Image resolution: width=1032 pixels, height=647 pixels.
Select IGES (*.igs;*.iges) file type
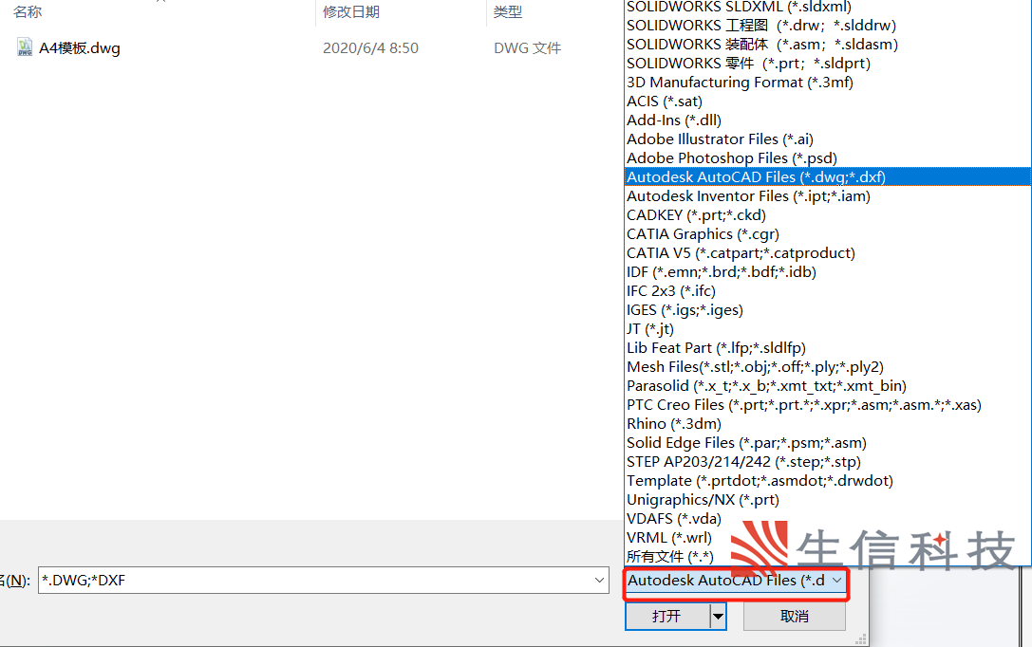827,310
